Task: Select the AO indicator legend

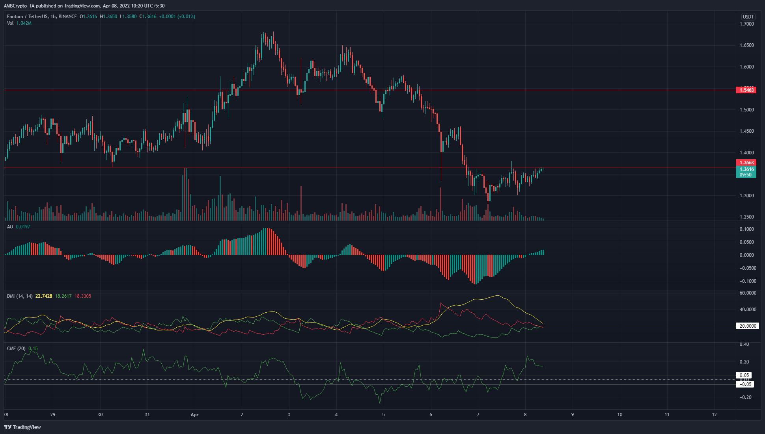Action: (x=10, y=227)
